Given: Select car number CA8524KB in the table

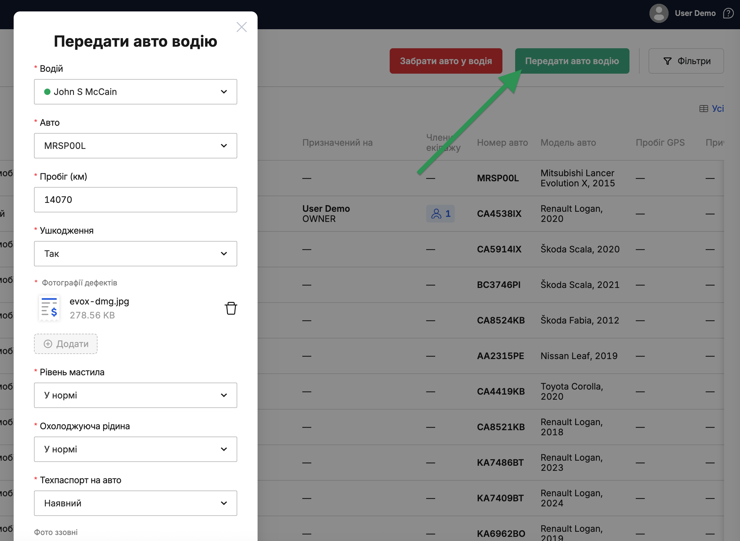Looking at the screenshot, I should point(501,320).
